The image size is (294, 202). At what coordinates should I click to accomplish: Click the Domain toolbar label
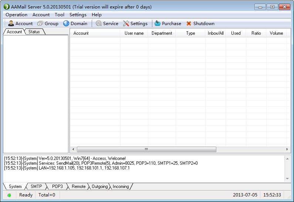click(79, 23)
